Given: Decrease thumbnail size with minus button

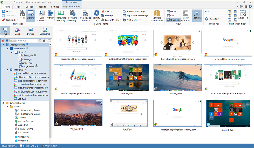Looking at the screenshot, I should [206, 15].
